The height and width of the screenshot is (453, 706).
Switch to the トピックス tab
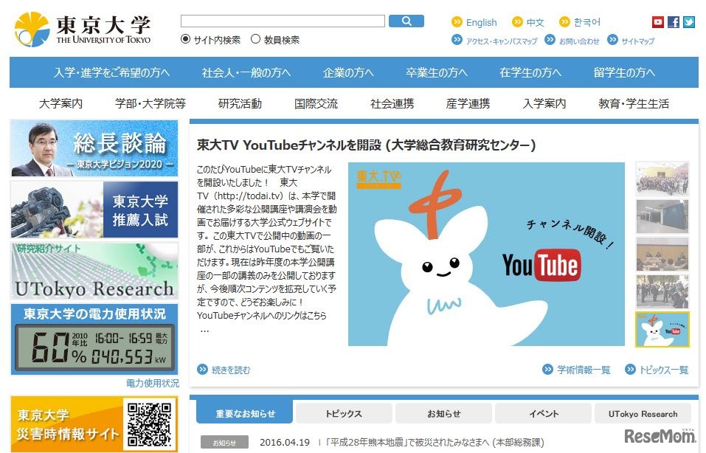click(x=344, y=413)
